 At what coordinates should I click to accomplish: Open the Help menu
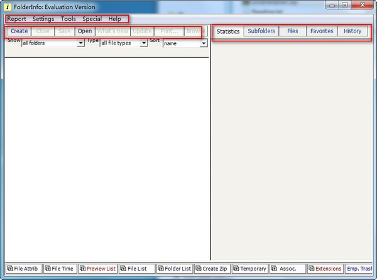pos(115,19)
